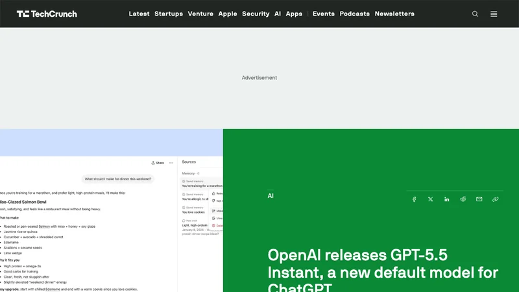This screenshot has width=519, height=292.
Task: Share article on Reddit
Action: (x=463, y=199)
